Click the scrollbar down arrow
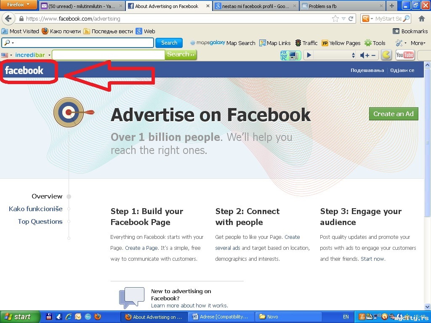Viewport: 431px width, 323px height. tap(428, 307)
